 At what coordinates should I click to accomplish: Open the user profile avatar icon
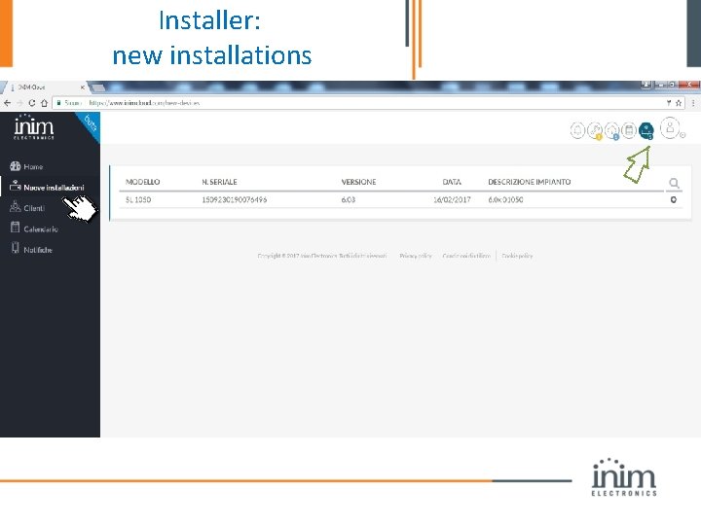click(670, 128)
